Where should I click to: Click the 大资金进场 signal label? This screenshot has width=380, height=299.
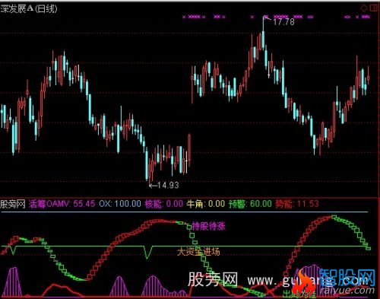point(198,252)
